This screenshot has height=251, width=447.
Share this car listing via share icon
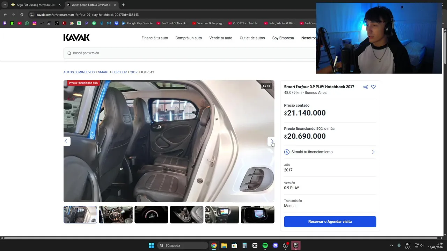(x=365, y=87)
